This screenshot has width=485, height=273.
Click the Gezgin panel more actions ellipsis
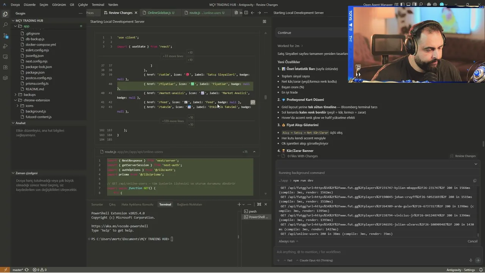click(x=80, y=13)
